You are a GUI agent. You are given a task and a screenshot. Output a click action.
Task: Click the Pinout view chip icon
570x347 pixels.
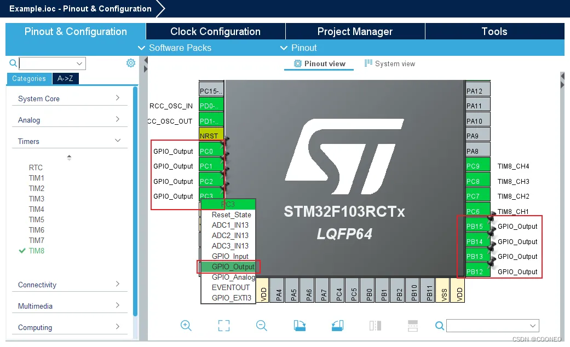(298, 63)
